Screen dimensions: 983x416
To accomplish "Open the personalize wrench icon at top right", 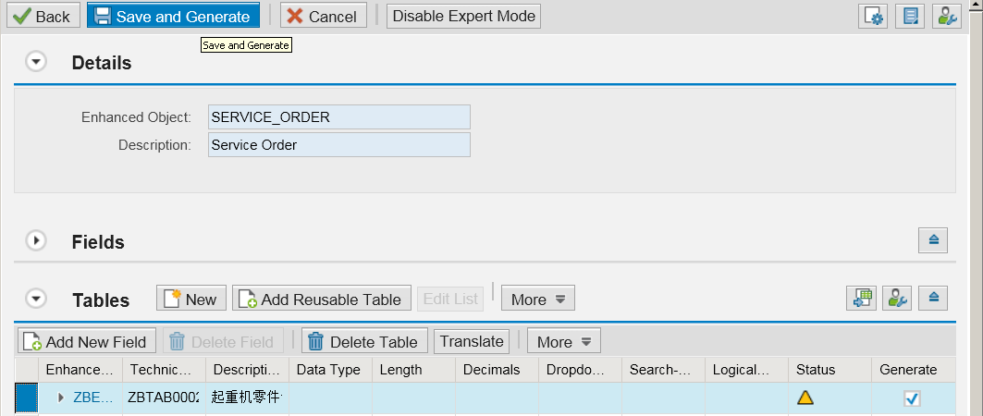I will (x=947, y=17).
